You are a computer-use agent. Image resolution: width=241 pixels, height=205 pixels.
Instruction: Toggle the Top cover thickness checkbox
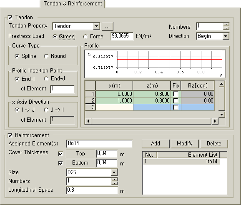pyautogui.click(x=60, y=154)
